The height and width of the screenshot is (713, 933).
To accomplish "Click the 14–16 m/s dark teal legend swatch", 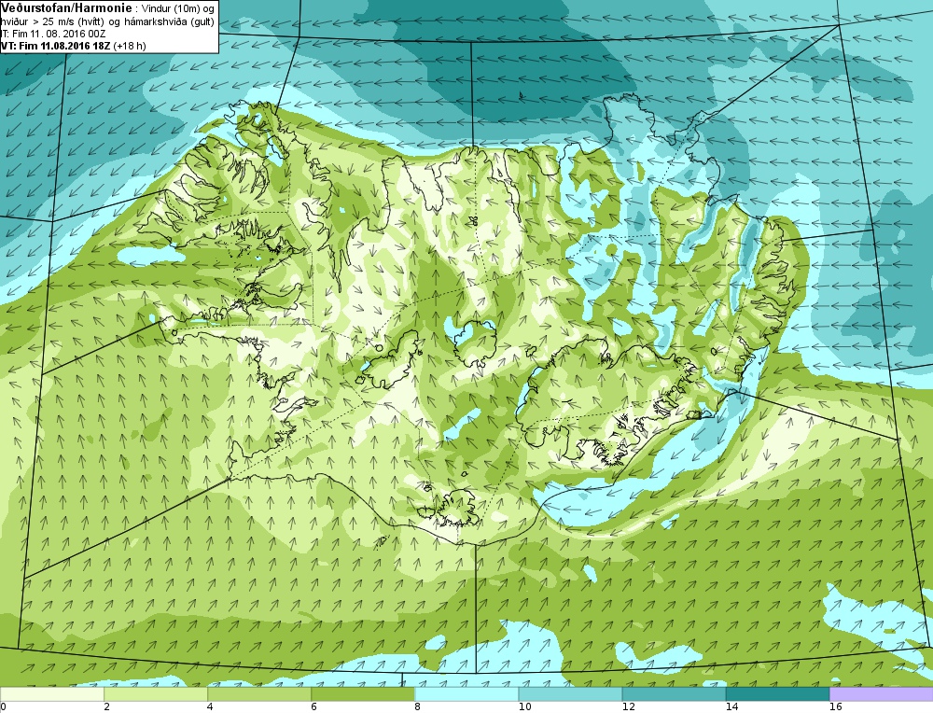I will [x=777, y=694].
